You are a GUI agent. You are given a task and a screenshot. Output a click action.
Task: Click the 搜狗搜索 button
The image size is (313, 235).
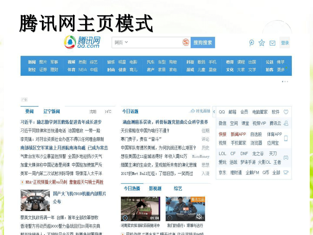203,42
